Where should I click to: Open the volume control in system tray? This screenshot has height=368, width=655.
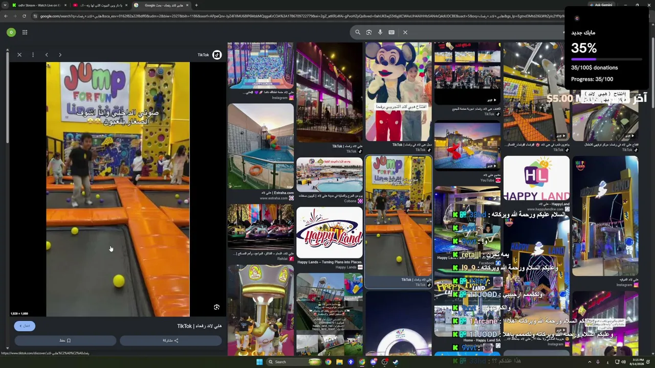point(623,362)
